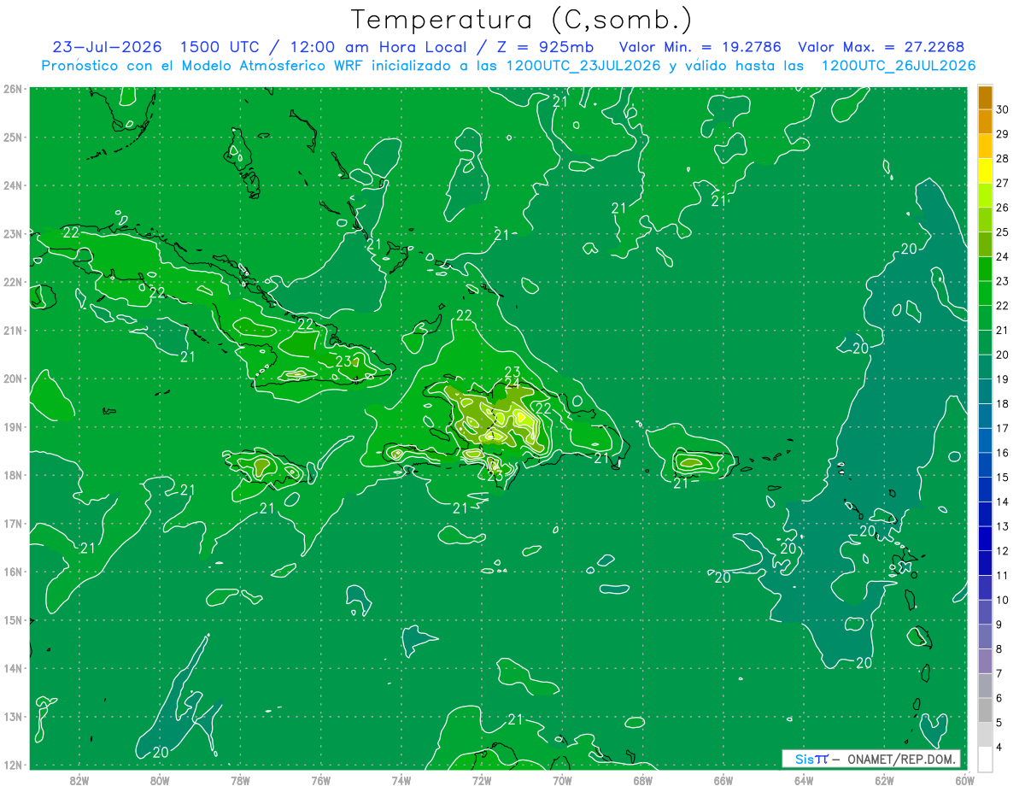Click the 66W longitude axis label

[723, 780]
